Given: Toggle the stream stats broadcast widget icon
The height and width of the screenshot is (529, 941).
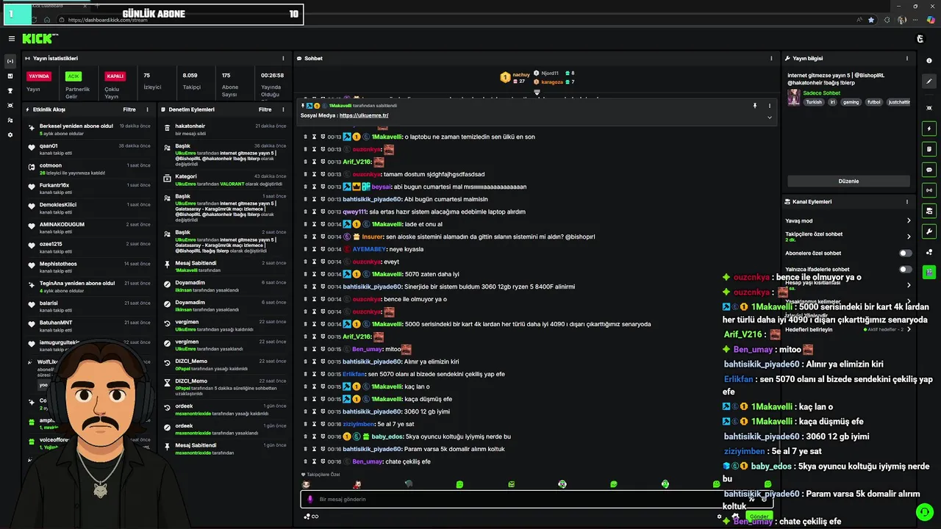Looking at the screenshot, I should coord(929,190).
